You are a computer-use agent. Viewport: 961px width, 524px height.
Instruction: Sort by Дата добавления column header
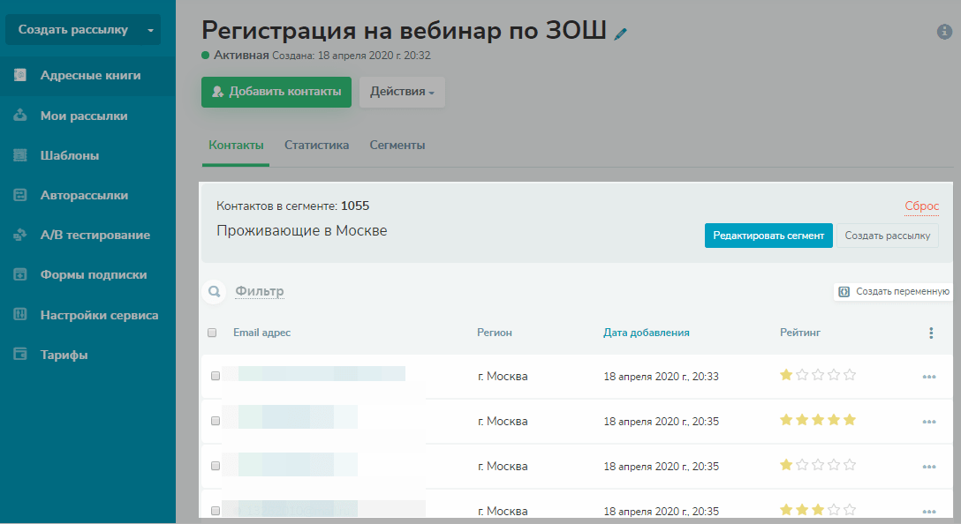646,333
